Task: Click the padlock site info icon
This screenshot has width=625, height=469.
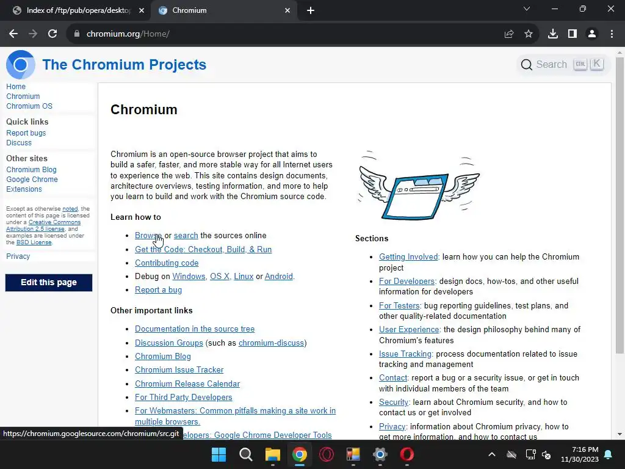Action: pyautogui.click(x=77, y=34)
